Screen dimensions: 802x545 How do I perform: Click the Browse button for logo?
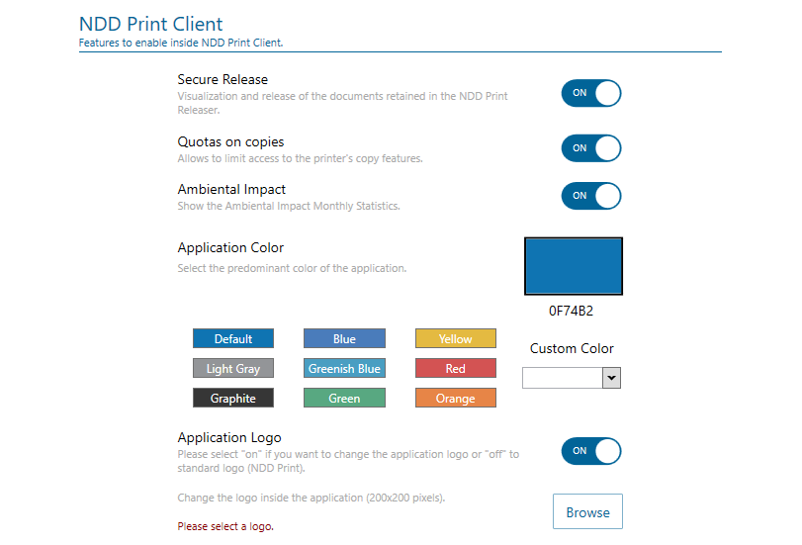pos(587,512)
